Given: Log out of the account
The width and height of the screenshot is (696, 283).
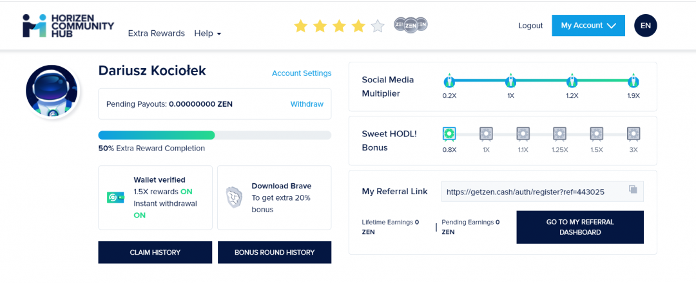Looking at the screenshot, I should pyautogui.click(x=530, y=26).
